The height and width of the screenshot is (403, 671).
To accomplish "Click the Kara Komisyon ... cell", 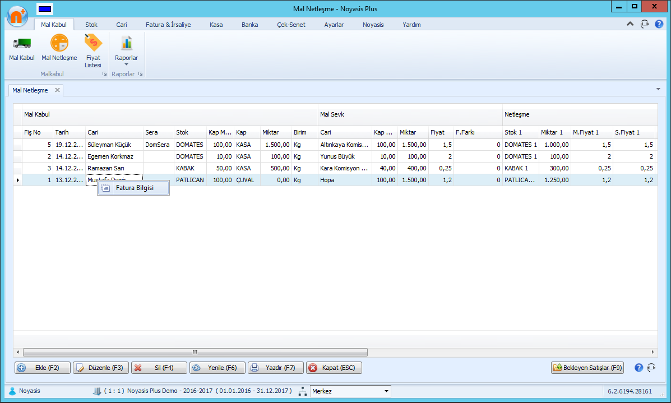I will [345, 168].
